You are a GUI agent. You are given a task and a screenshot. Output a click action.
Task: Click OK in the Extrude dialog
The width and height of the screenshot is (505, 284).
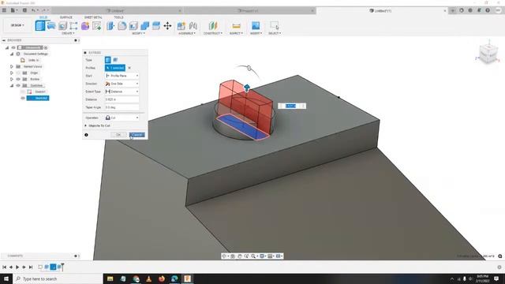click(x=118, y=135)
